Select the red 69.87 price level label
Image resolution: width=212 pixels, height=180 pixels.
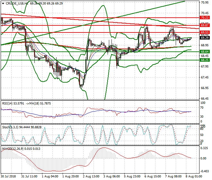[205, 25]
